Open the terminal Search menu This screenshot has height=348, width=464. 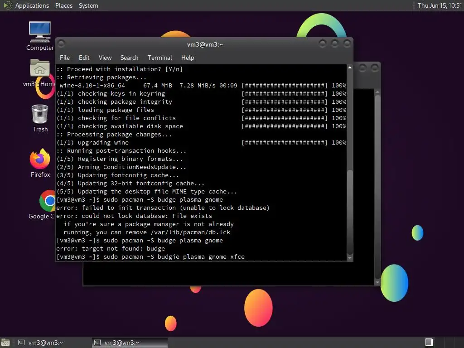(x=129, y=58)
